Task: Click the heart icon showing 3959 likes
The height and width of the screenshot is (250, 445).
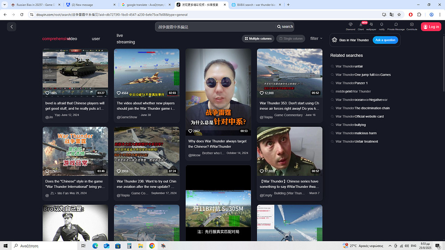Action: pos(119,171)
